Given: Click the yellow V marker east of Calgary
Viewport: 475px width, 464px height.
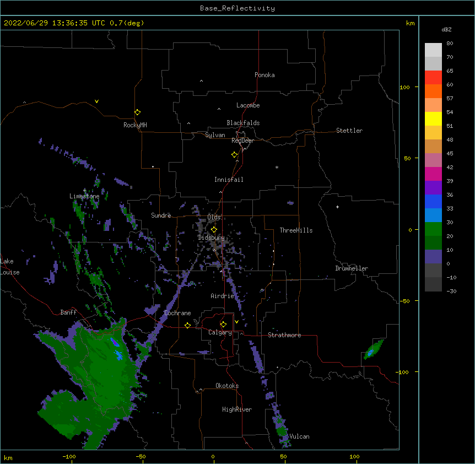Looking at the screenshot, I should [236, 322].
